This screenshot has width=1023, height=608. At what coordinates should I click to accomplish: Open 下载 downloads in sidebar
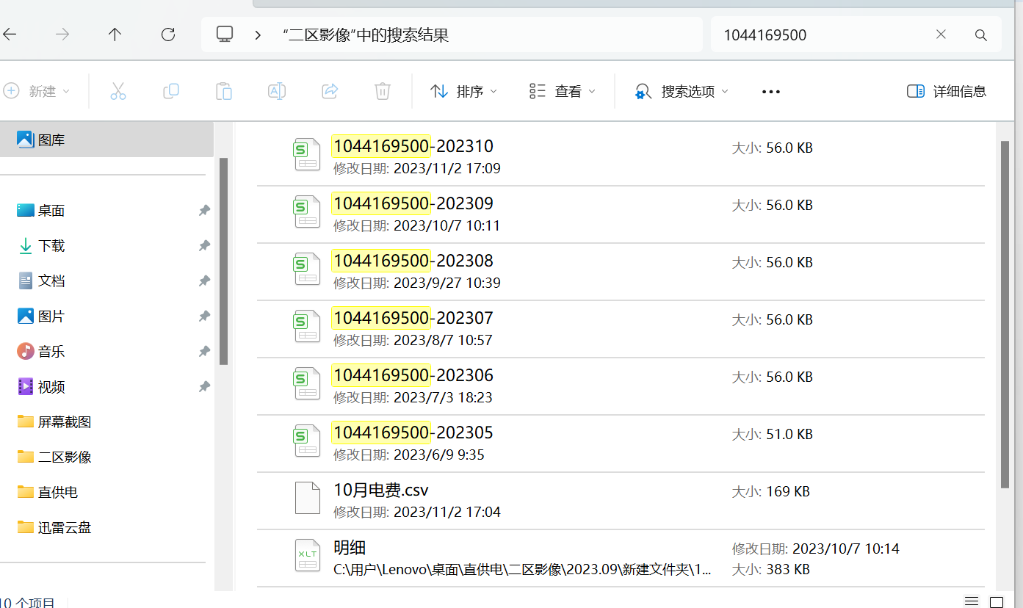click(51, 246)
